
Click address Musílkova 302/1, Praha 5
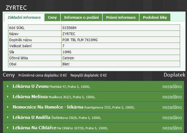point(66,97)
